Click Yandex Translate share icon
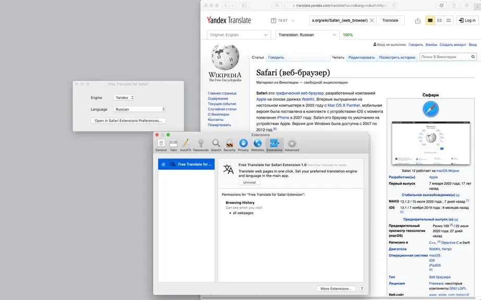This screenshot has width=481, height=300. click(x=417, y=20)
